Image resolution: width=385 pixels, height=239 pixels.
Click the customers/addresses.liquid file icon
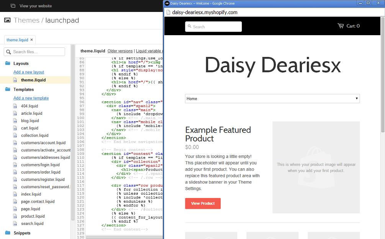[15, 158]
